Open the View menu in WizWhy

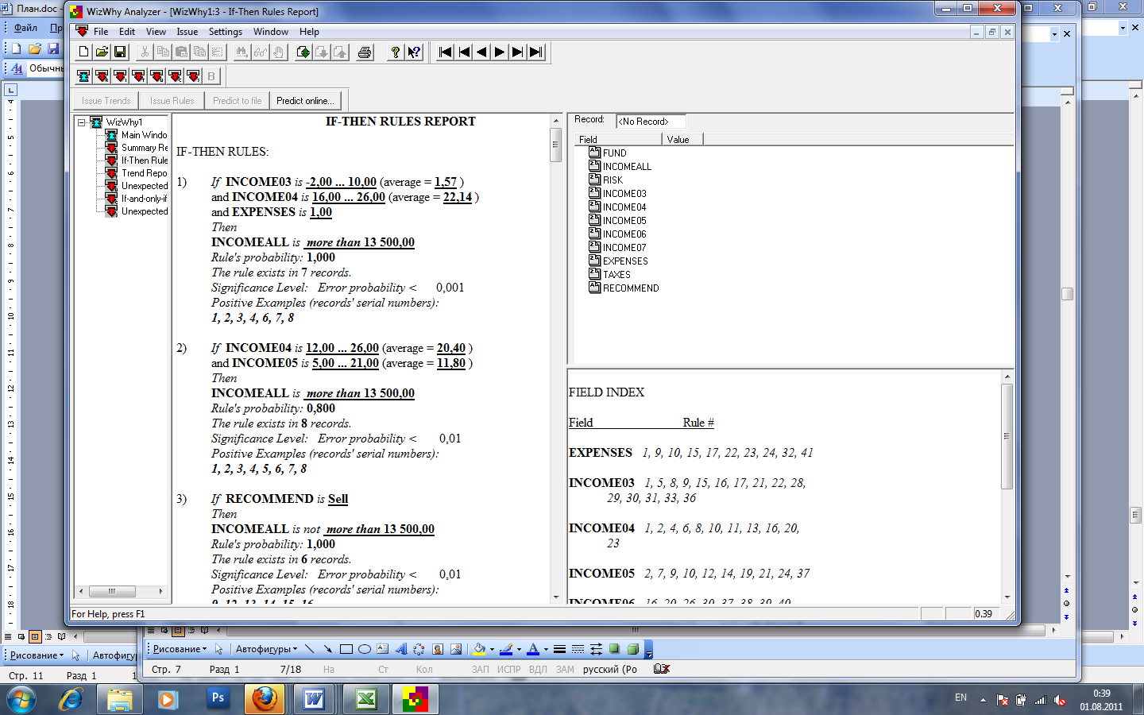coord(156,32)
